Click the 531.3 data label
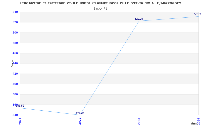Image resolution: width=201 pixels, height=126 pixels. click(x=197, y=14)
